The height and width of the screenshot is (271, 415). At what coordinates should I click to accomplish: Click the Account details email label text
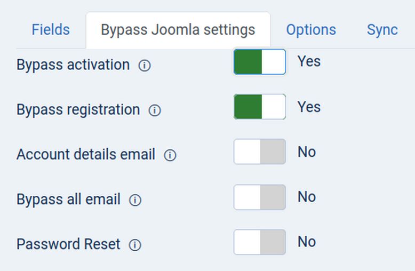[x=86, y=155]
